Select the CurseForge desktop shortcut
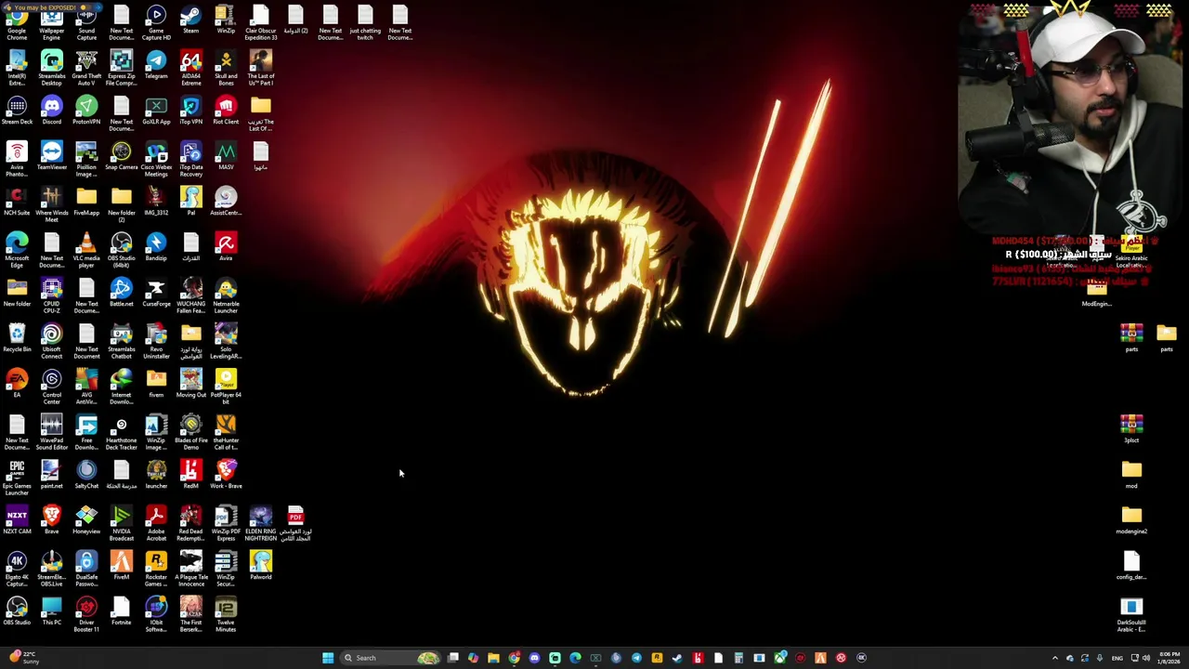1189x669 pixels. coord(156,293)
